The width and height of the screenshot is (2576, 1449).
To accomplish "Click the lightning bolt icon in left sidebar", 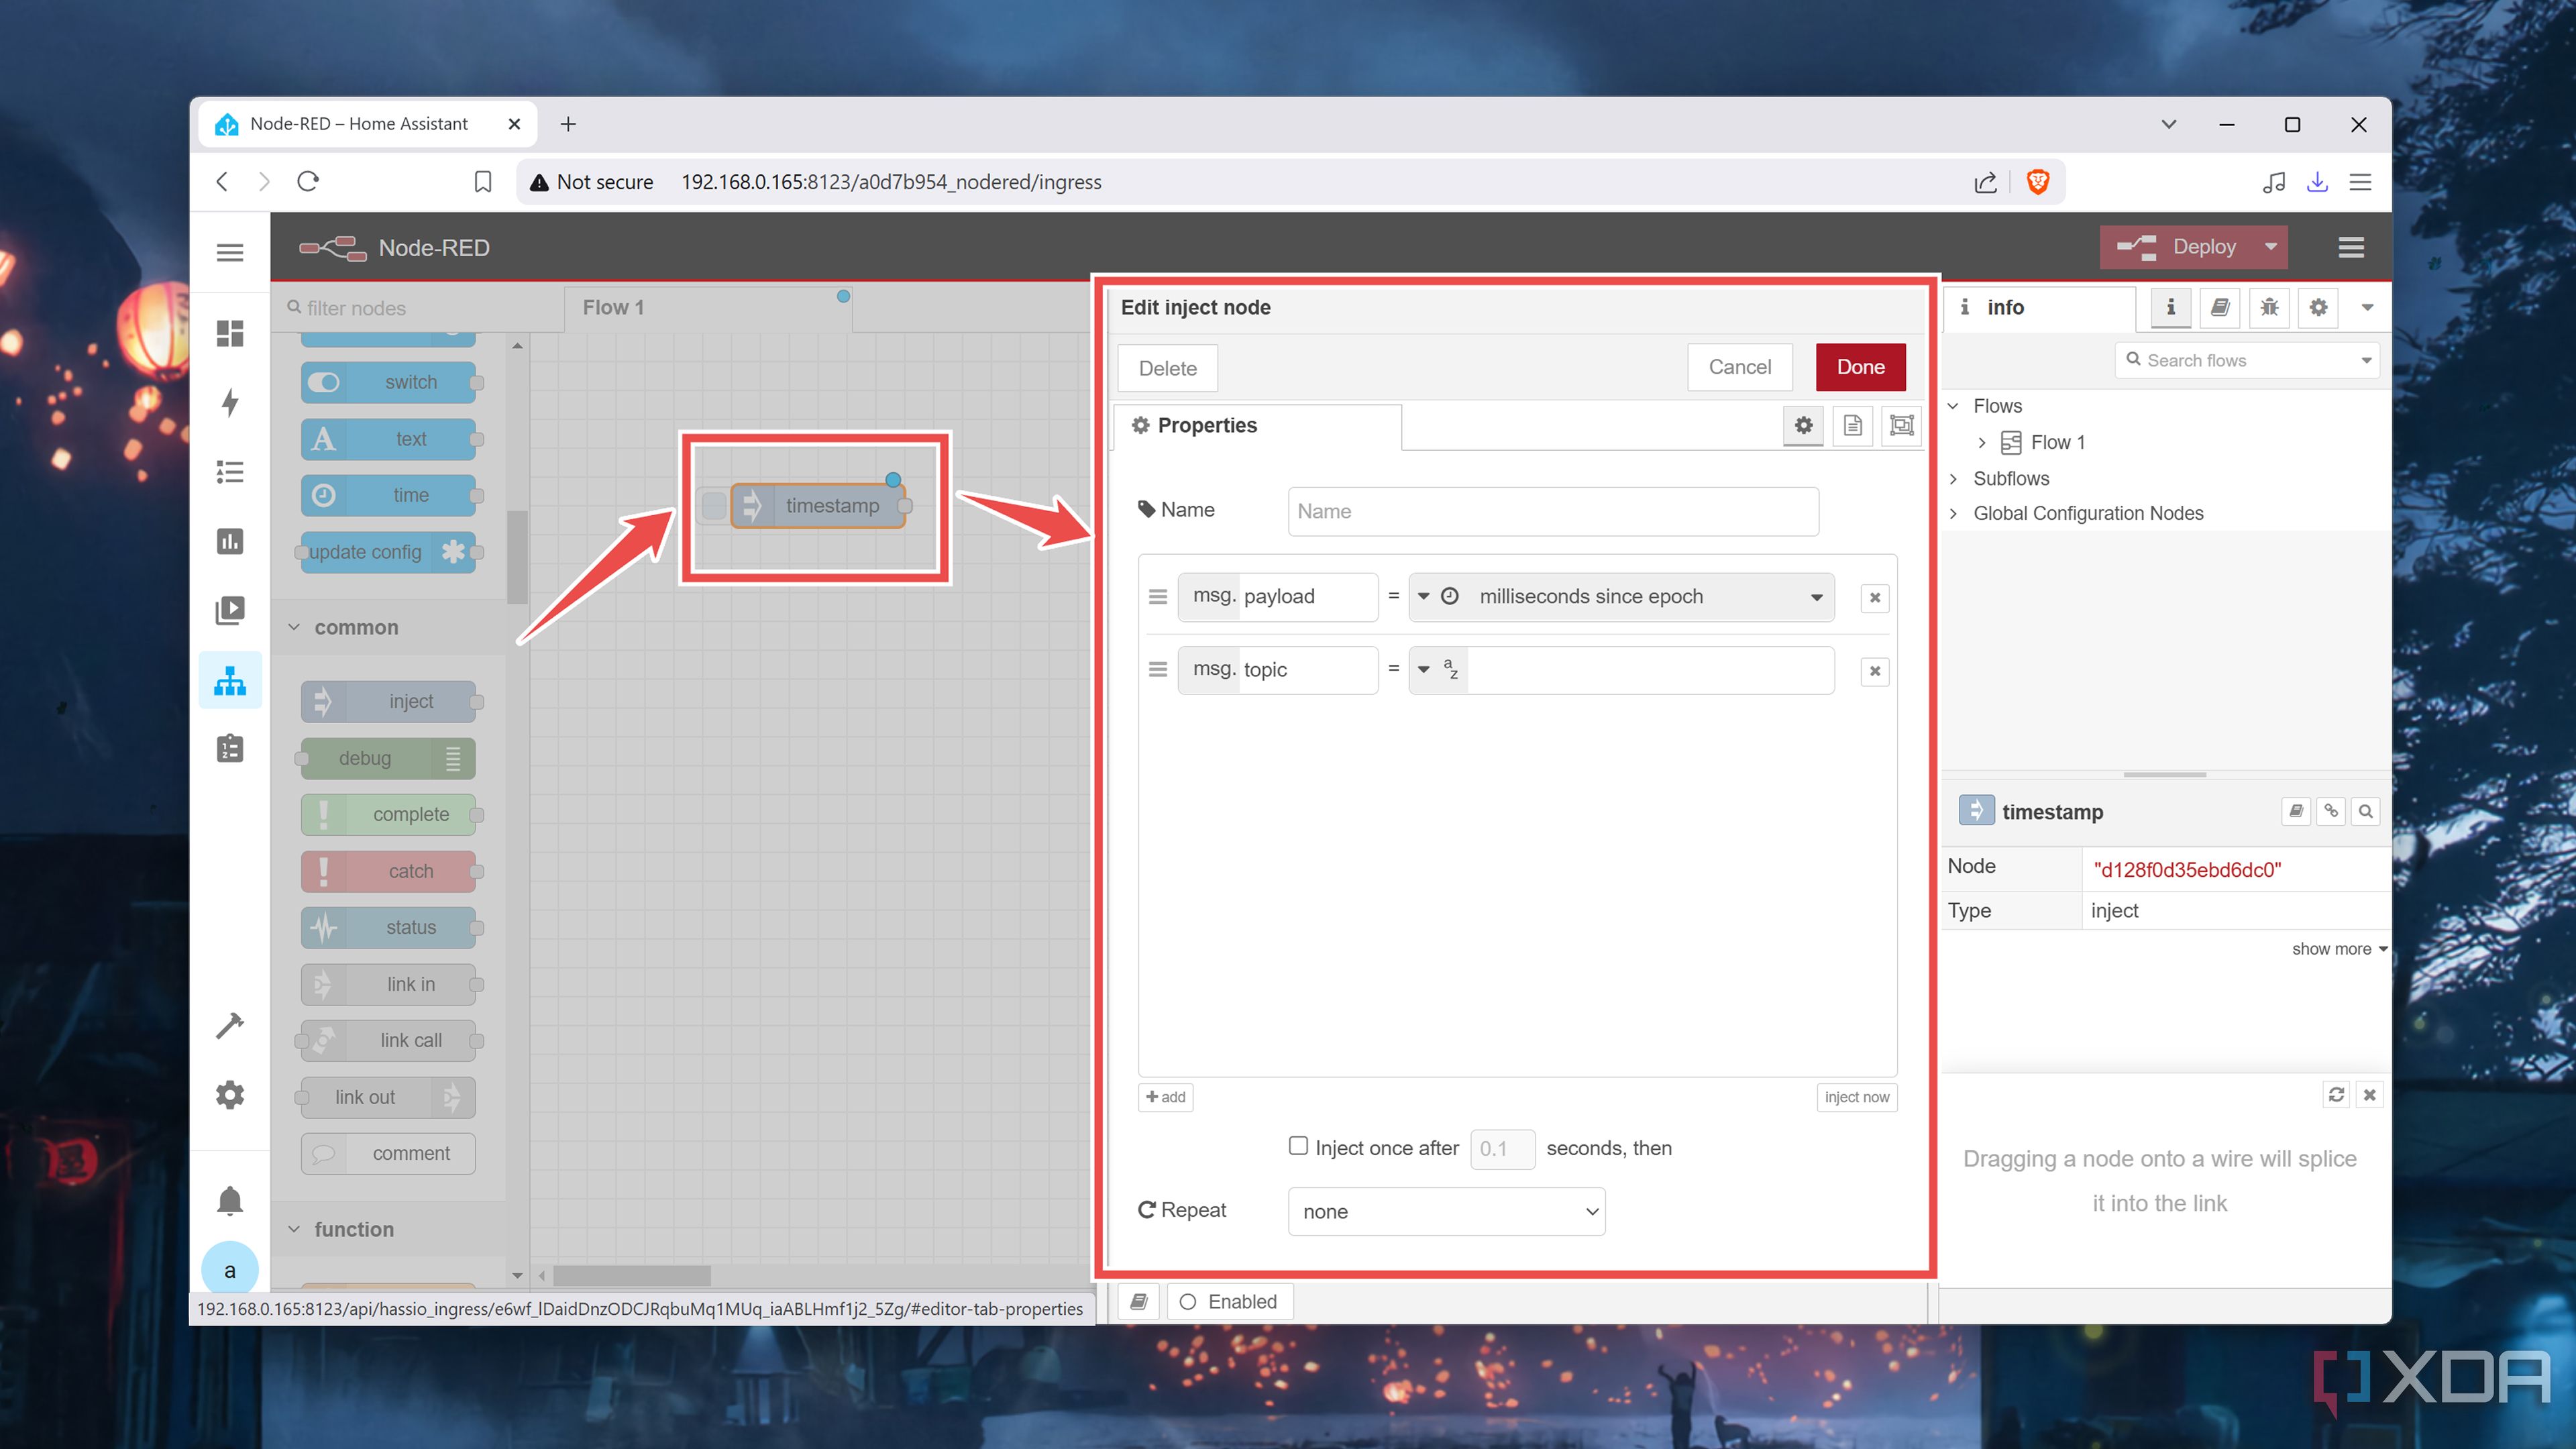I will (230, 402).
